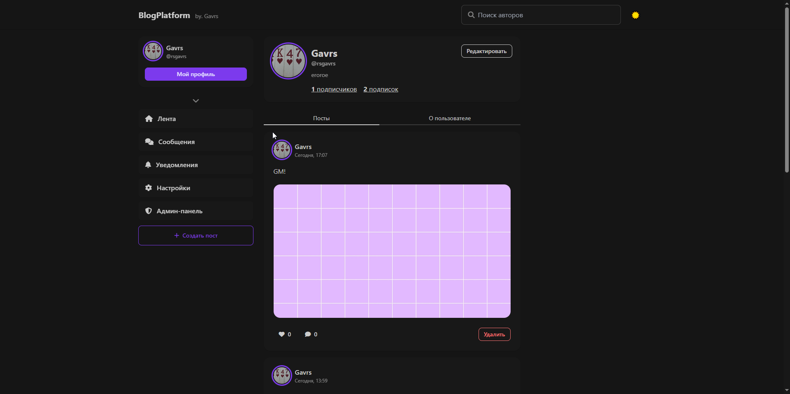Switch to the Посты tab
The image size is (790, 394).
coord(321,118)
